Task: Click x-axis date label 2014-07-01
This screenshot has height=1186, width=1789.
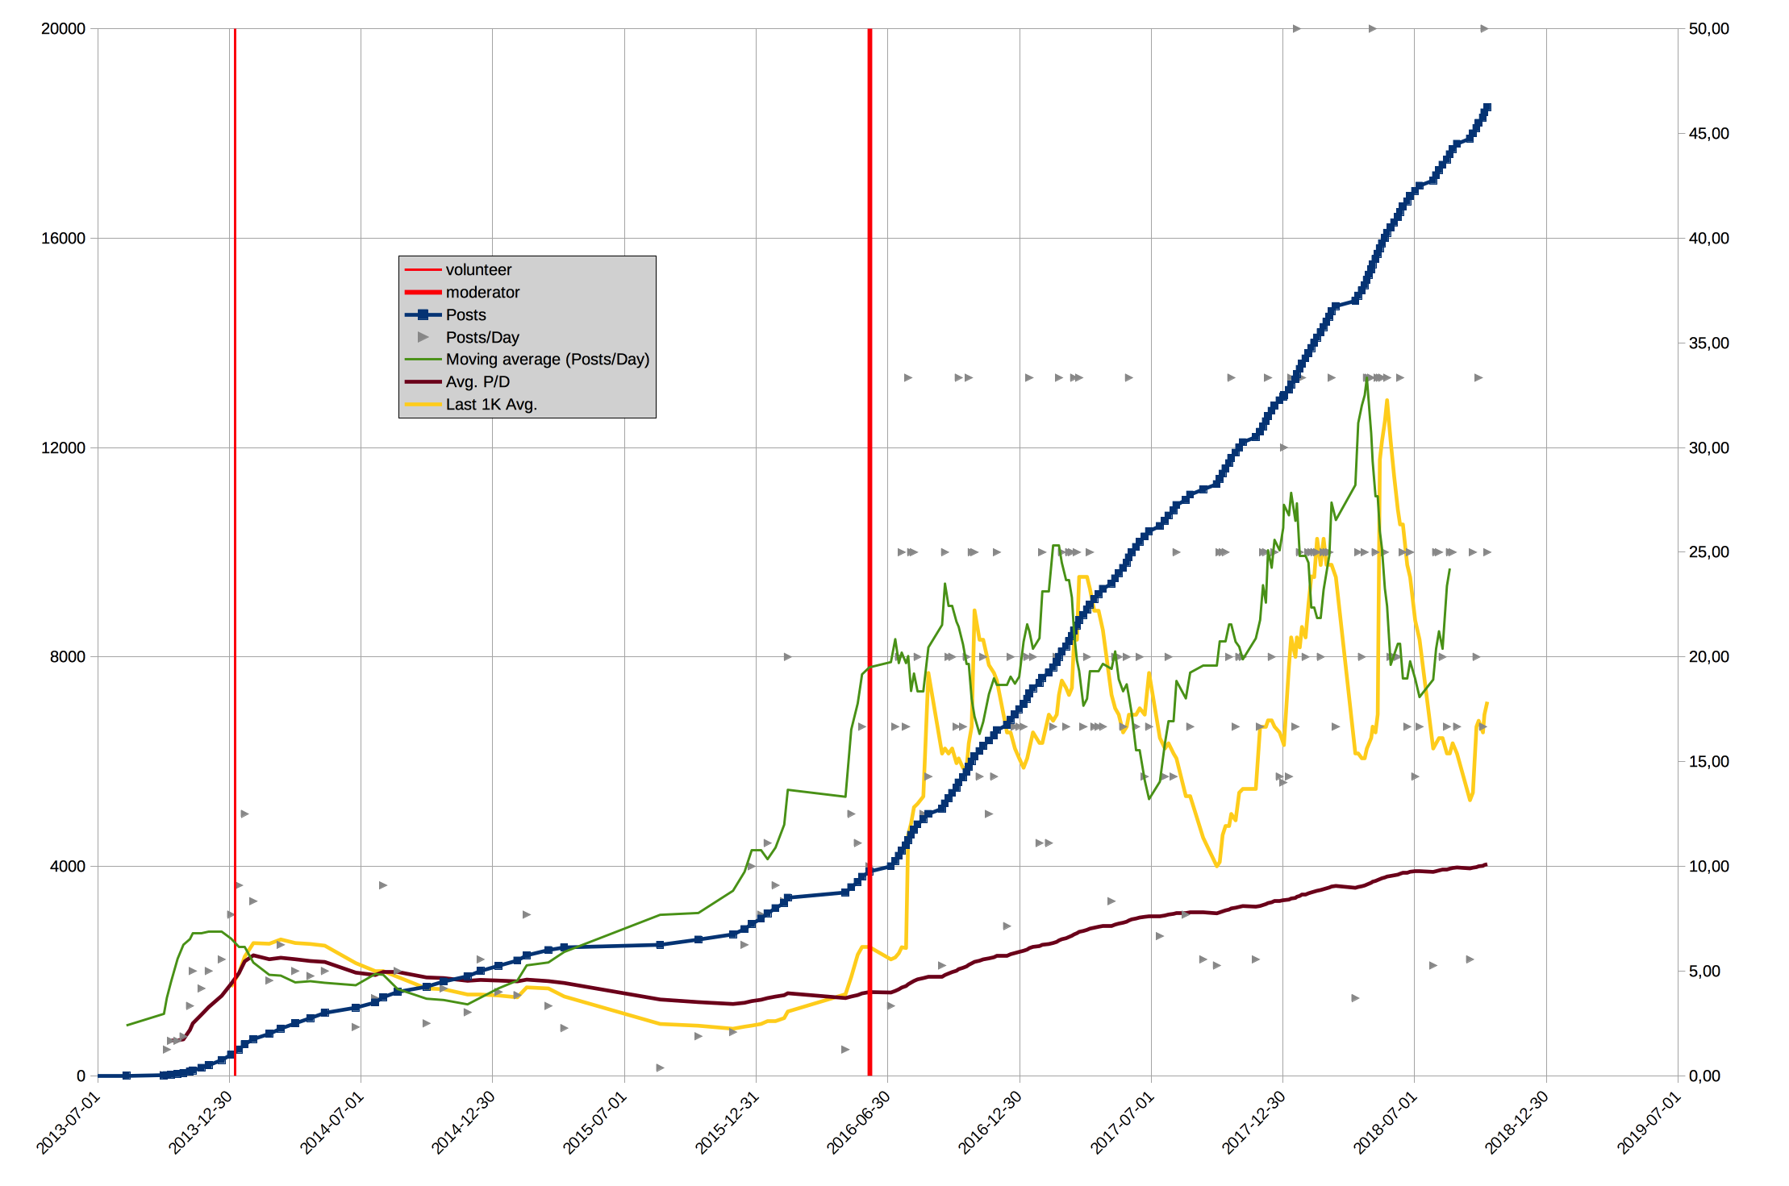Action: (332, 1122)
